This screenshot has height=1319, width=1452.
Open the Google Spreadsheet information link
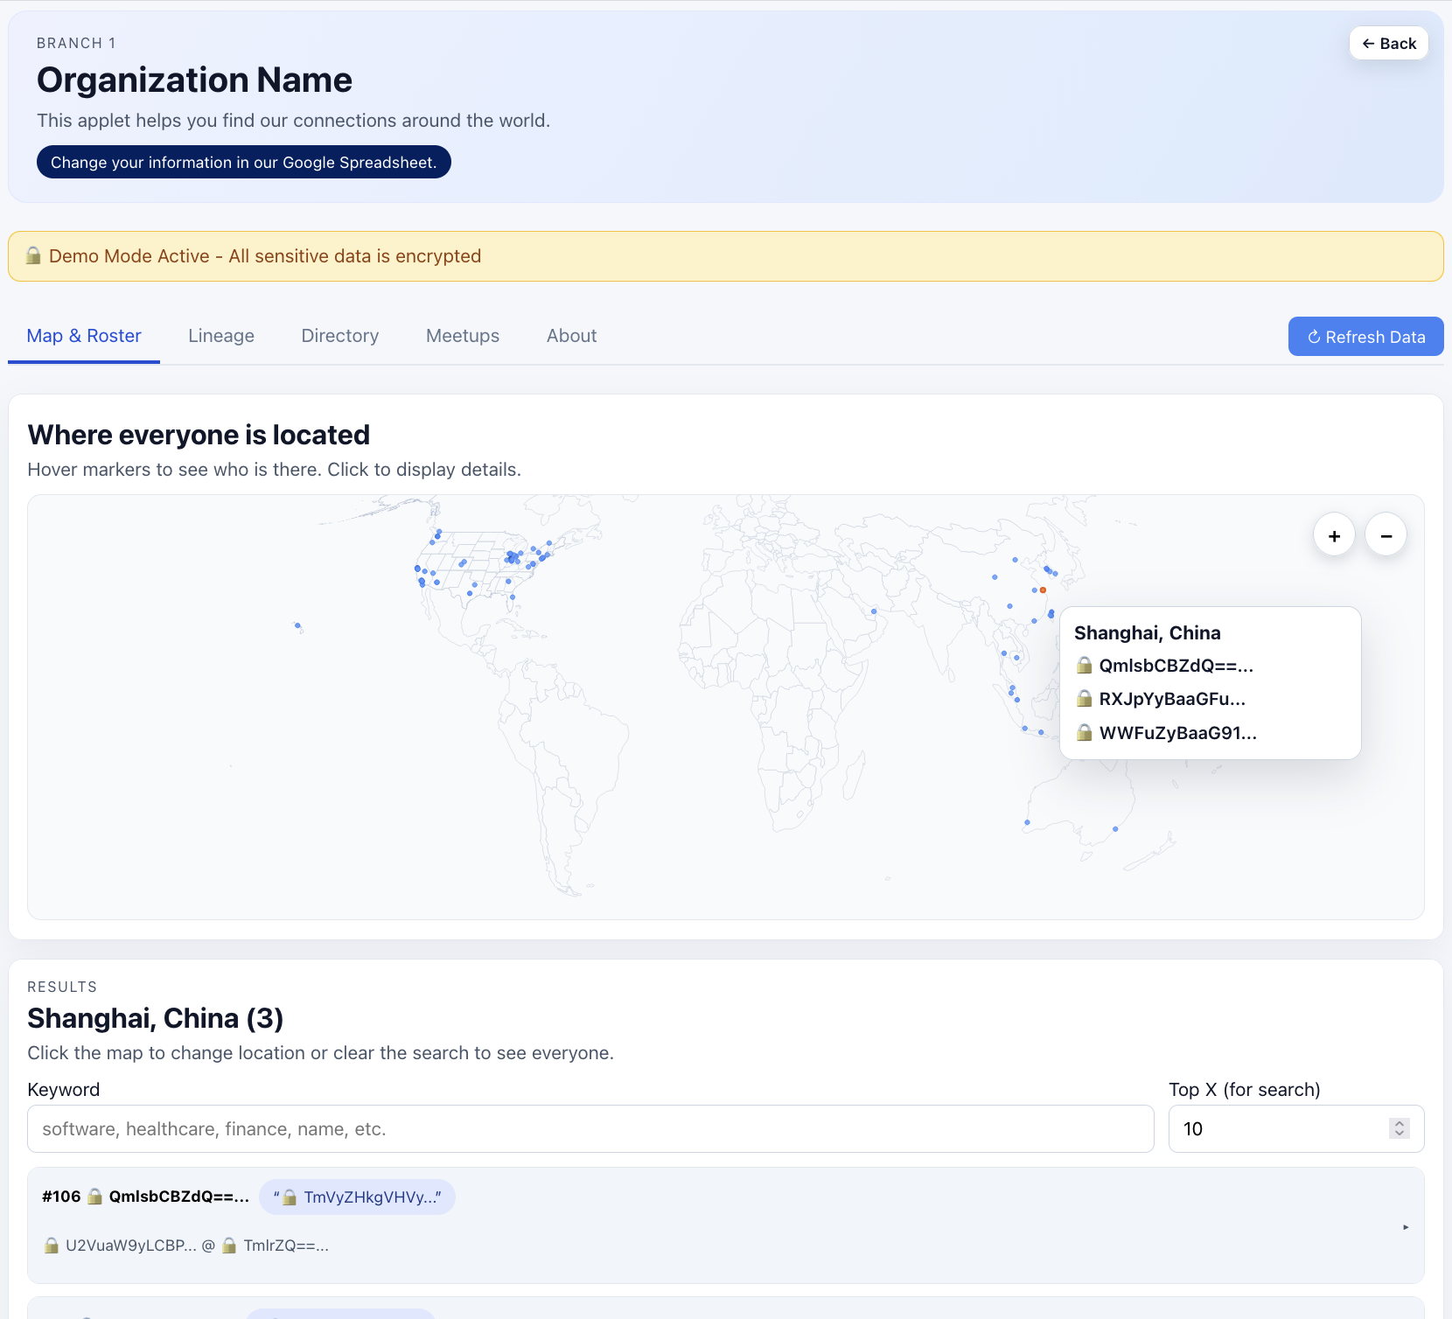243,162
